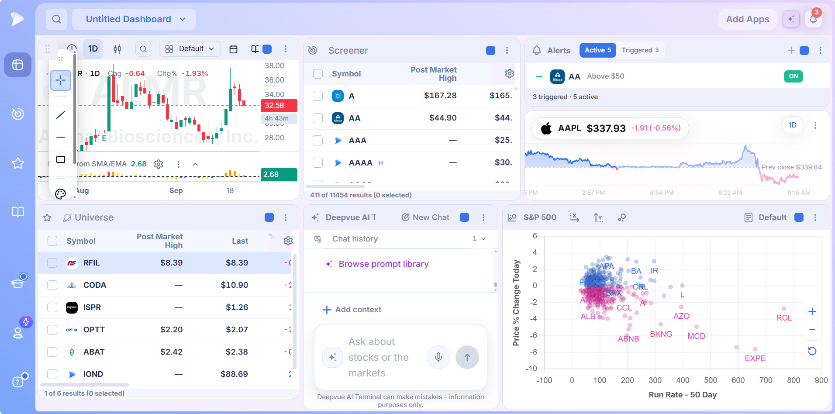Add a new alert with plus icon
The width and height of the screenshot is (835, 414).
tap(791, 50)
